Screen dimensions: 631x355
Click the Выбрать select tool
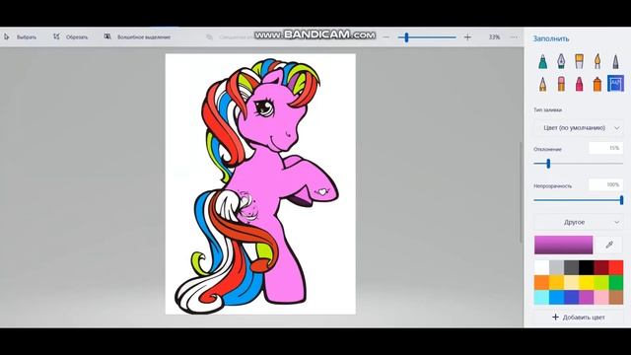[20, 37]
